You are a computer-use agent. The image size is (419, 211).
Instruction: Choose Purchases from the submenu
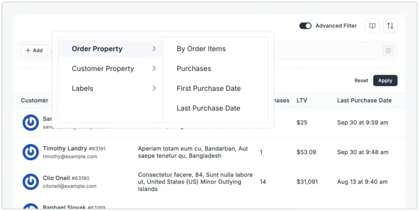click(194, 68)
